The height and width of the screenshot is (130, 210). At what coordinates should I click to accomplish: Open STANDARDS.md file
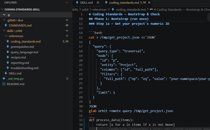pos(20,25)
